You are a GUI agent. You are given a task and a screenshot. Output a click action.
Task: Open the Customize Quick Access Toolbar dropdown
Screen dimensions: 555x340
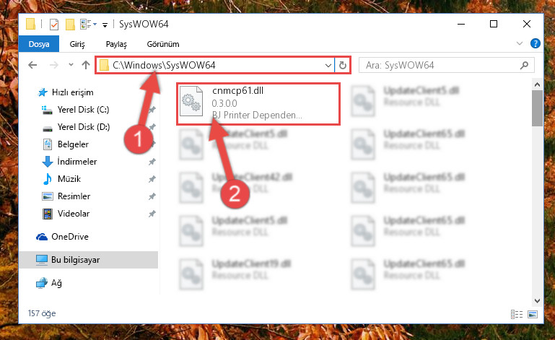(x=105, y=25)
